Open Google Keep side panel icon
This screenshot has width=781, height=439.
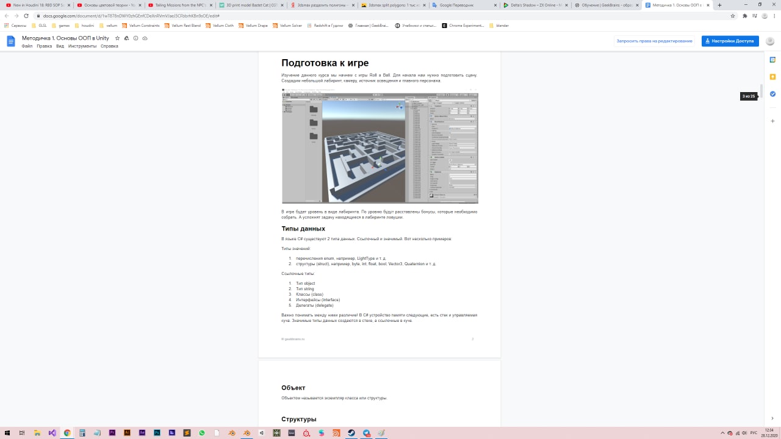click(772, 77)
